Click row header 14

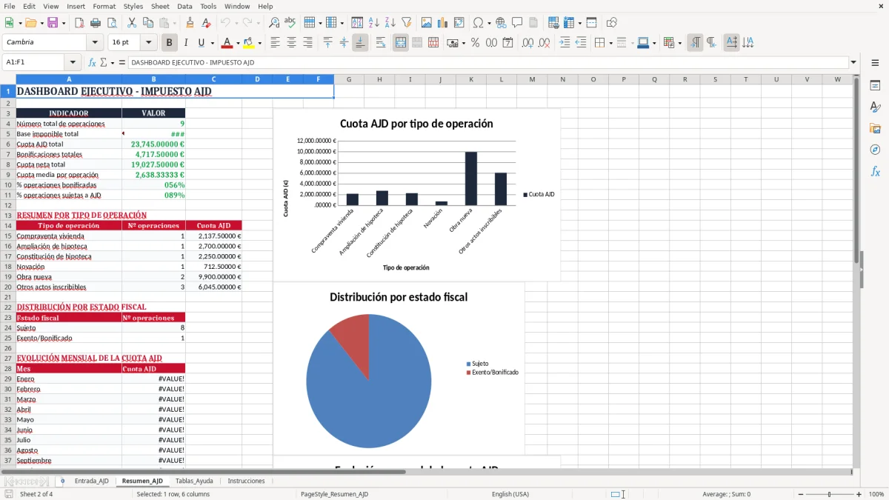[x=7, y=225]
